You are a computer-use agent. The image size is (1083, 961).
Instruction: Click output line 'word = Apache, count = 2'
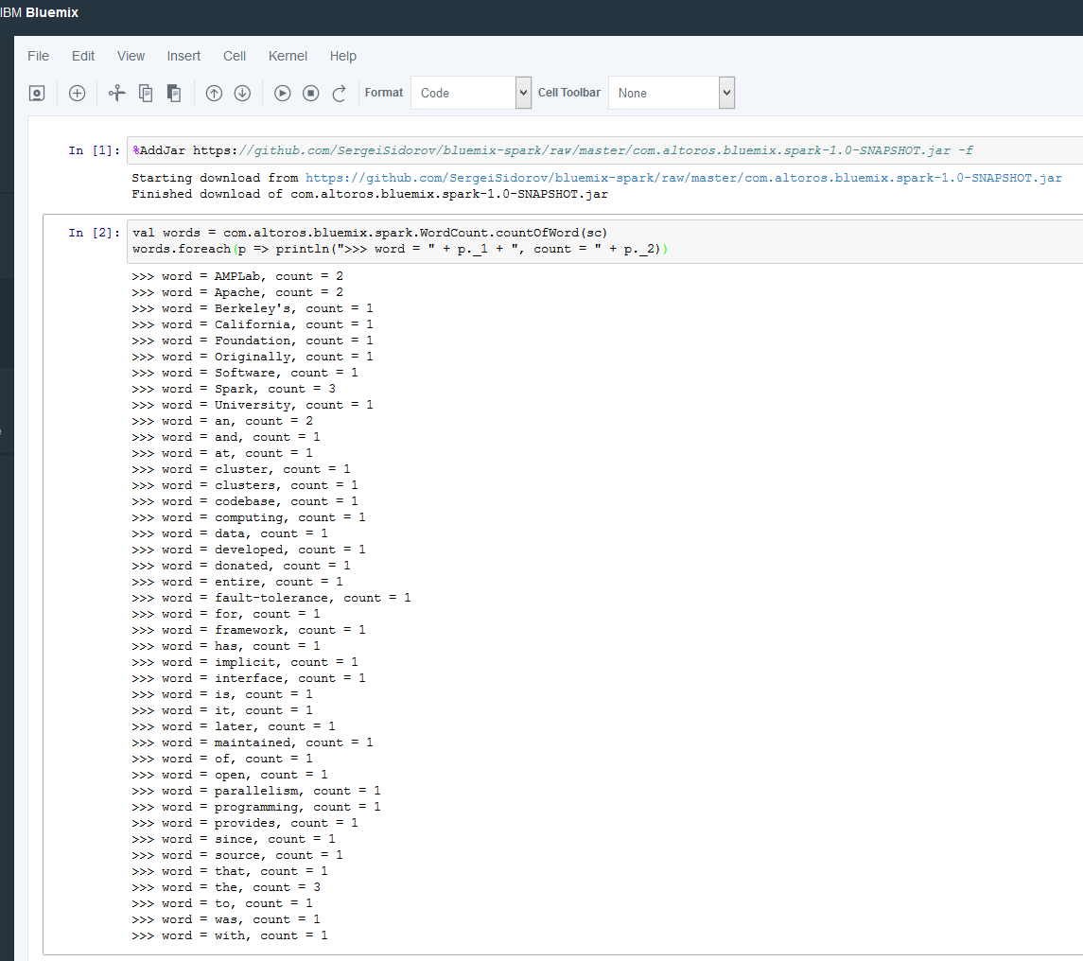click(237, 292)
